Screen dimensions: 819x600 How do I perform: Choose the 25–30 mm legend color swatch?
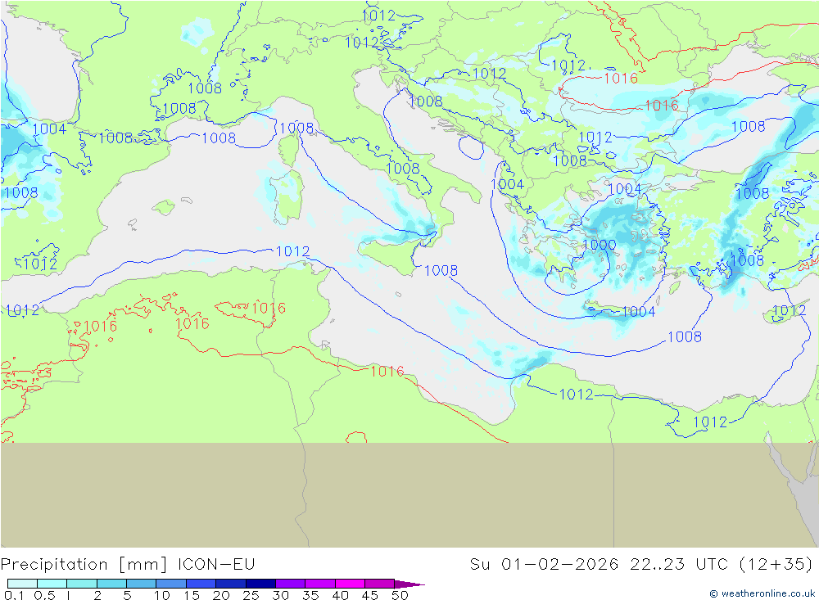click(x=260, y=584)
